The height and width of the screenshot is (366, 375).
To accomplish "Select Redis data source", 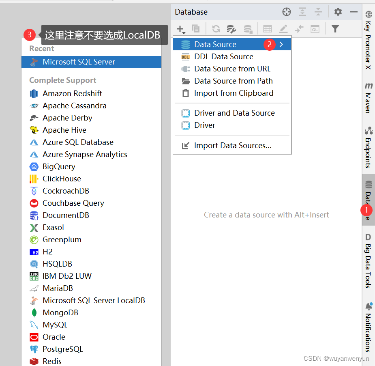I will click(91, 361).
